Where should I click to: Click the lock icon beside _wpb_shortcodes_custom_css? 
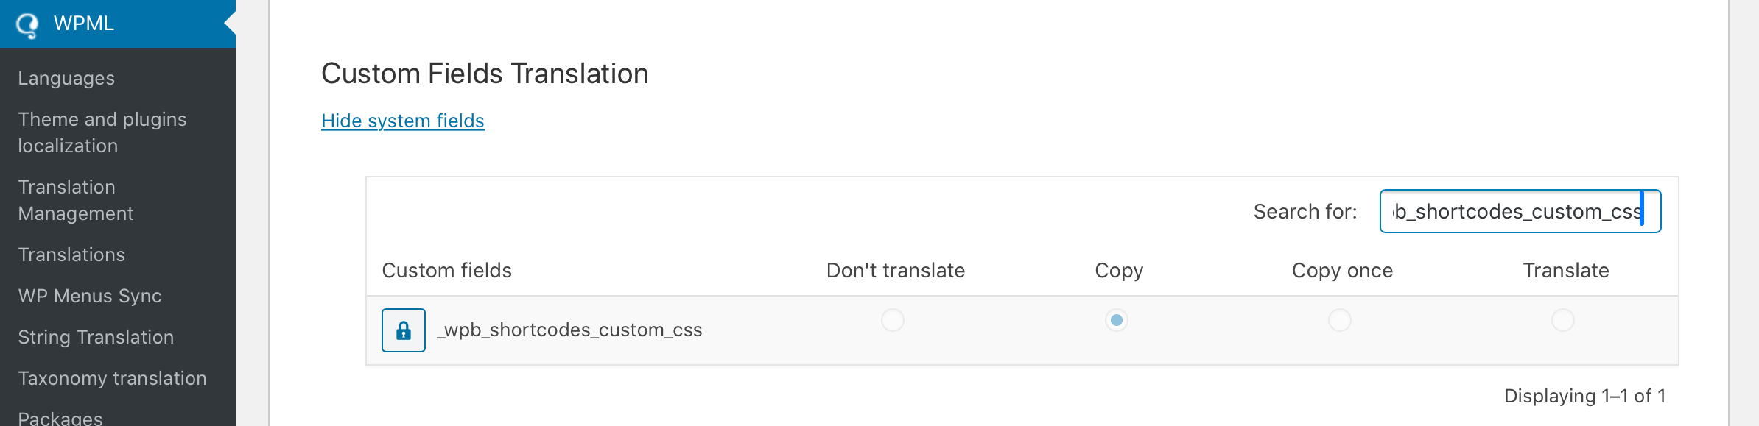(x=404, y=330)
